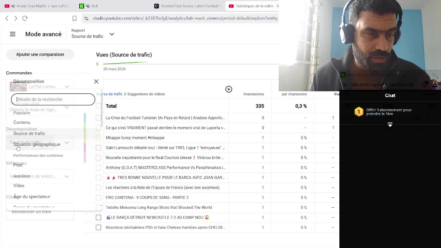Screen dimensions: 441x248
Task: Mute the Arabic Oud Nights tab speaker icon
Action: pos(13,6)
